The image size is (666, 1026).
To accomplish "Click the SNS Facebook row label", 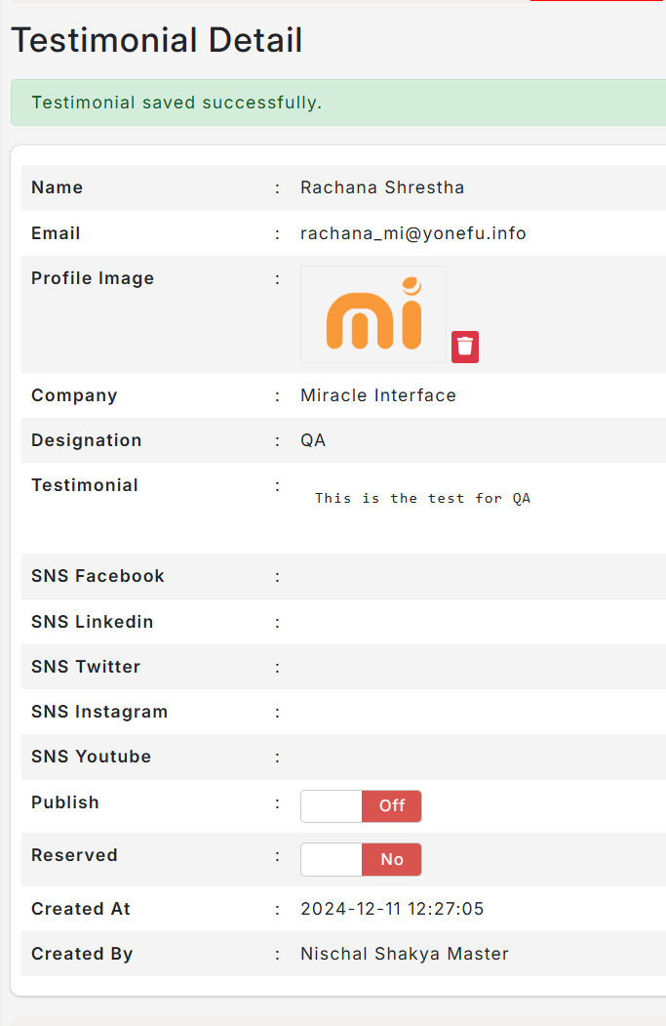I will (98, 576).
